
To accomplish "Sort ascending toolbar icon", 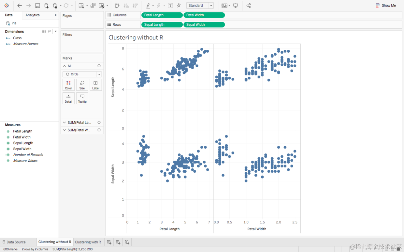I will pos(126,6).
